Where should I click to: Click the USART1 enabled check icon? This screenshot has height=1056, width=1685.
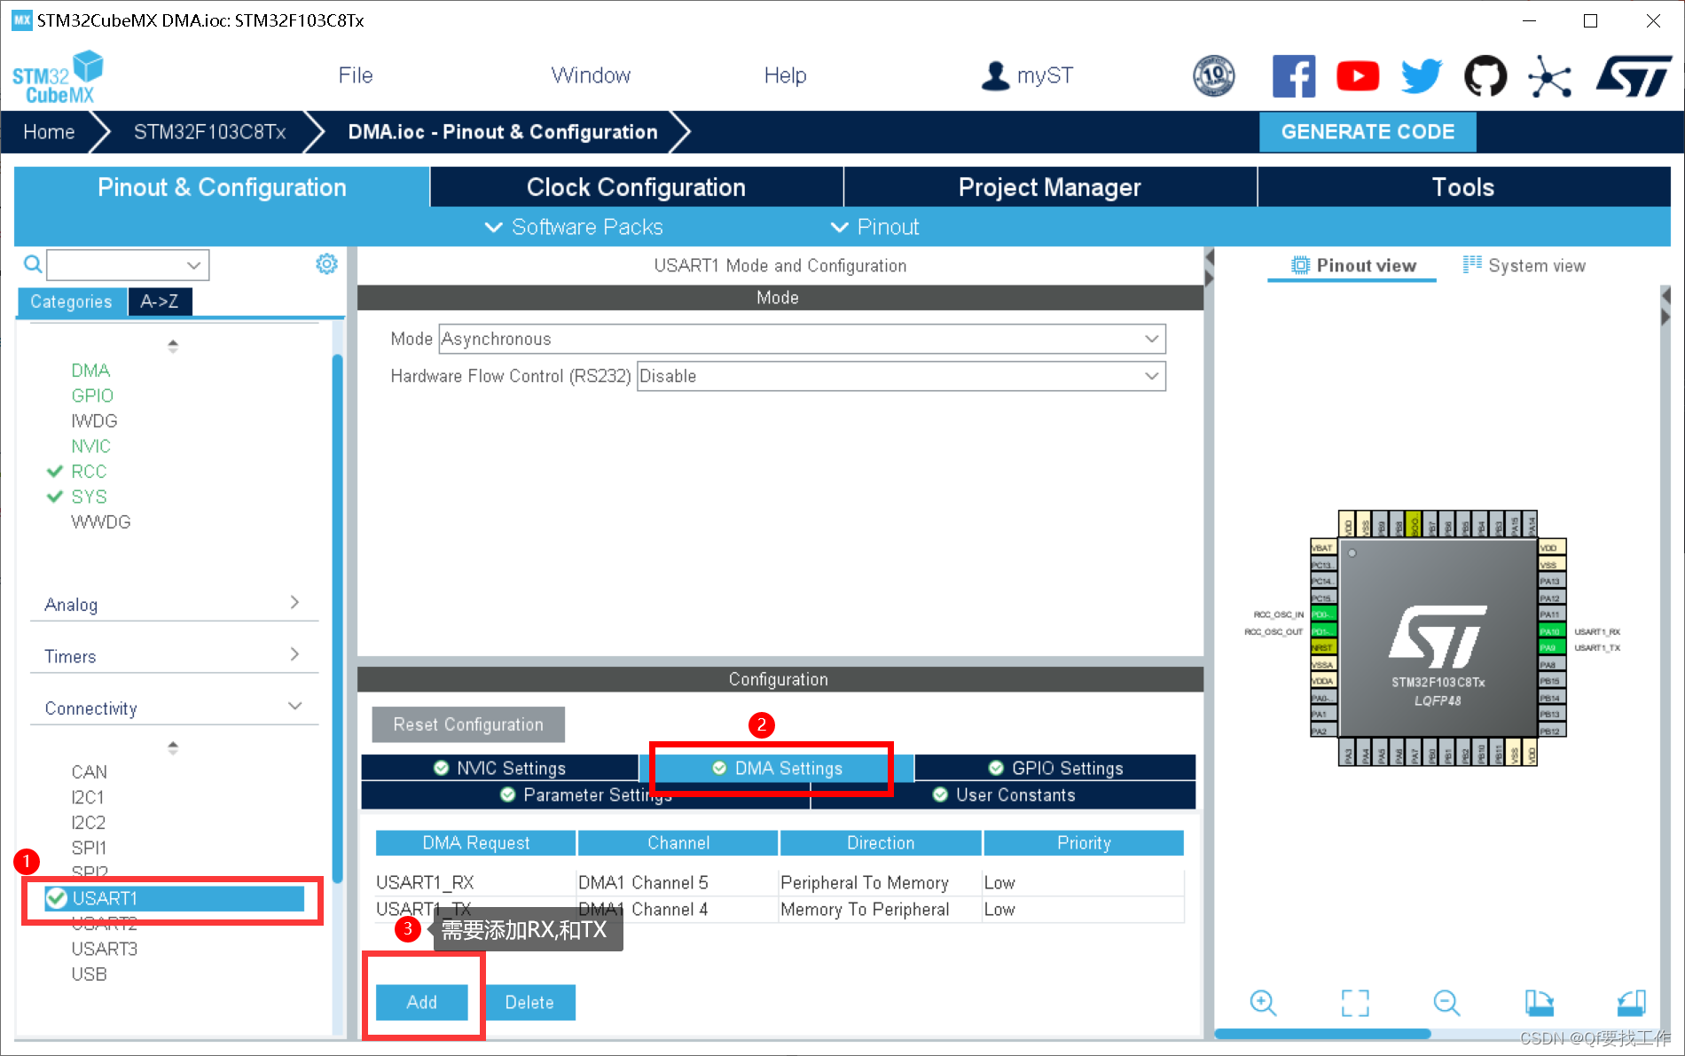57,898
